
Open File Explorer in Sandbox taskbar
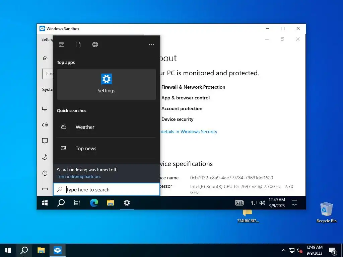(x=111, y=203)
